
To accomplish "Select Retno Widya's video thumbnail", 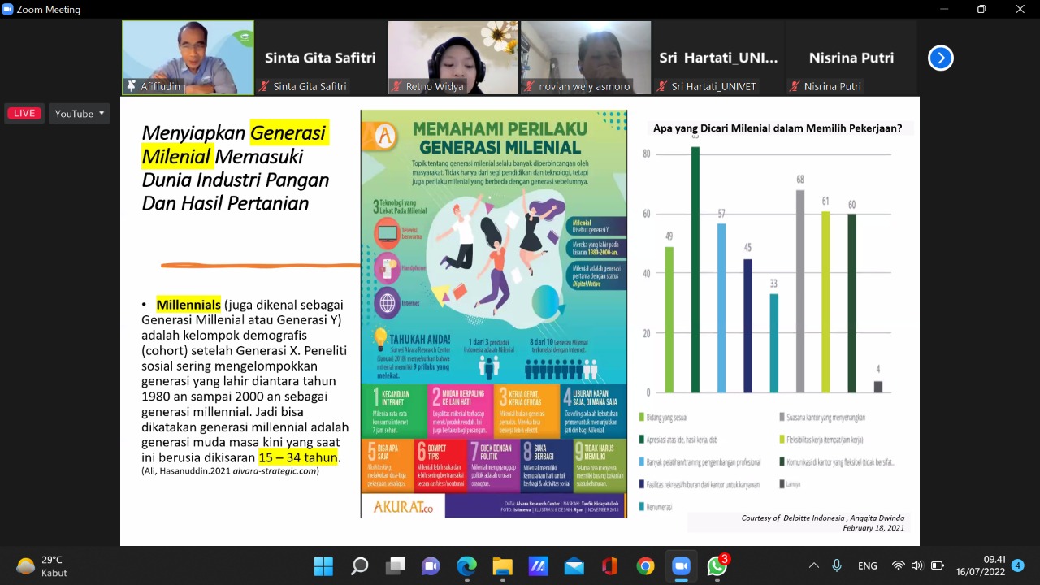I will click(x=453, y=58).
